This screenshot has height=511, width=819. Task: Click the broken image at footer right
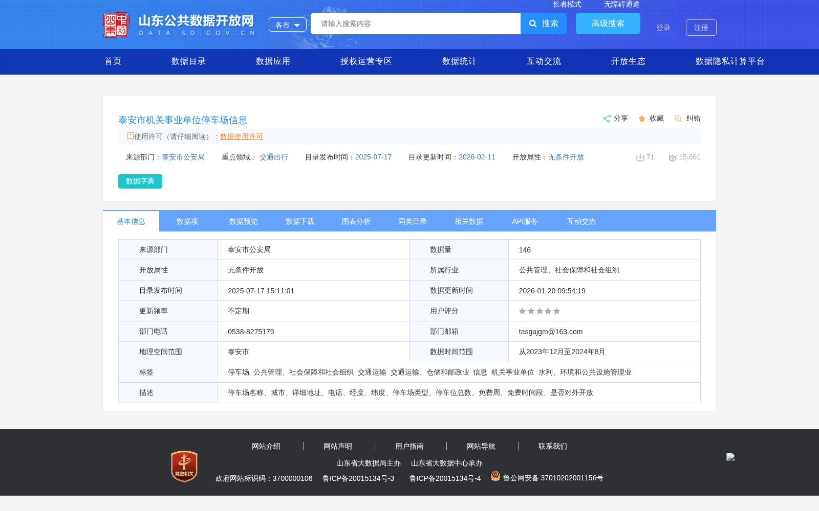(730, 457)
